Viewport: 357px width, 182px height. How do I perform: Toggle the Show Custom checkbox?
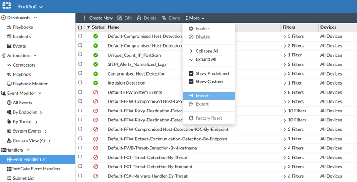[191, 82]
